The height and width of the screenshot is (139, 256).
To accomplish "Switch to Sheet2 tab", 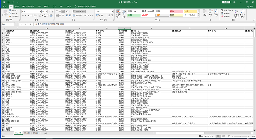I will pyautogui.click(x=27, y=133).
